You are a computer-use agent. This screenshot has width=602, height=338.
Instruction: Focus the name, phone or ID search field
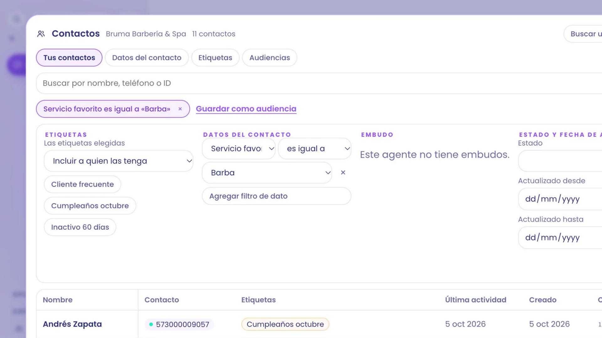pos(319,83)
